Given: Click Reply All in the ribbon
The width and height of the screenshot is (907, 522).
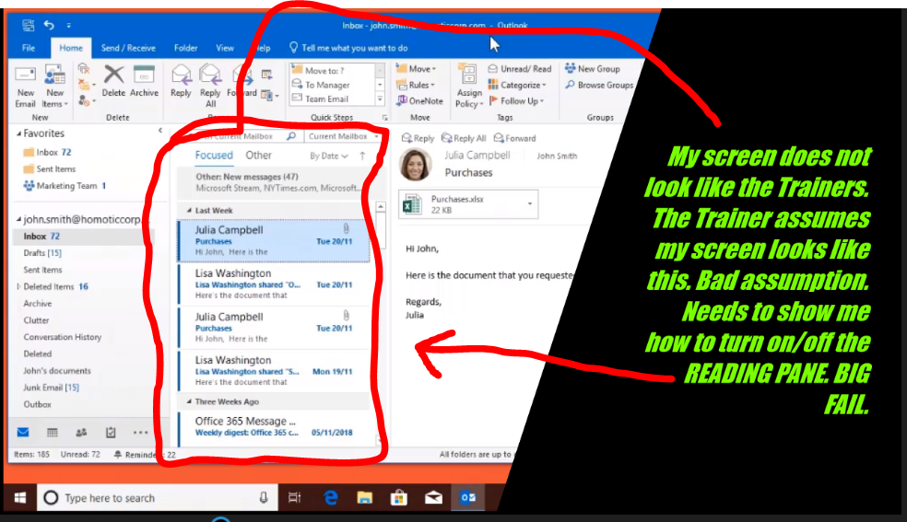Looking at the screenshot, I should (x=210, y=87).
